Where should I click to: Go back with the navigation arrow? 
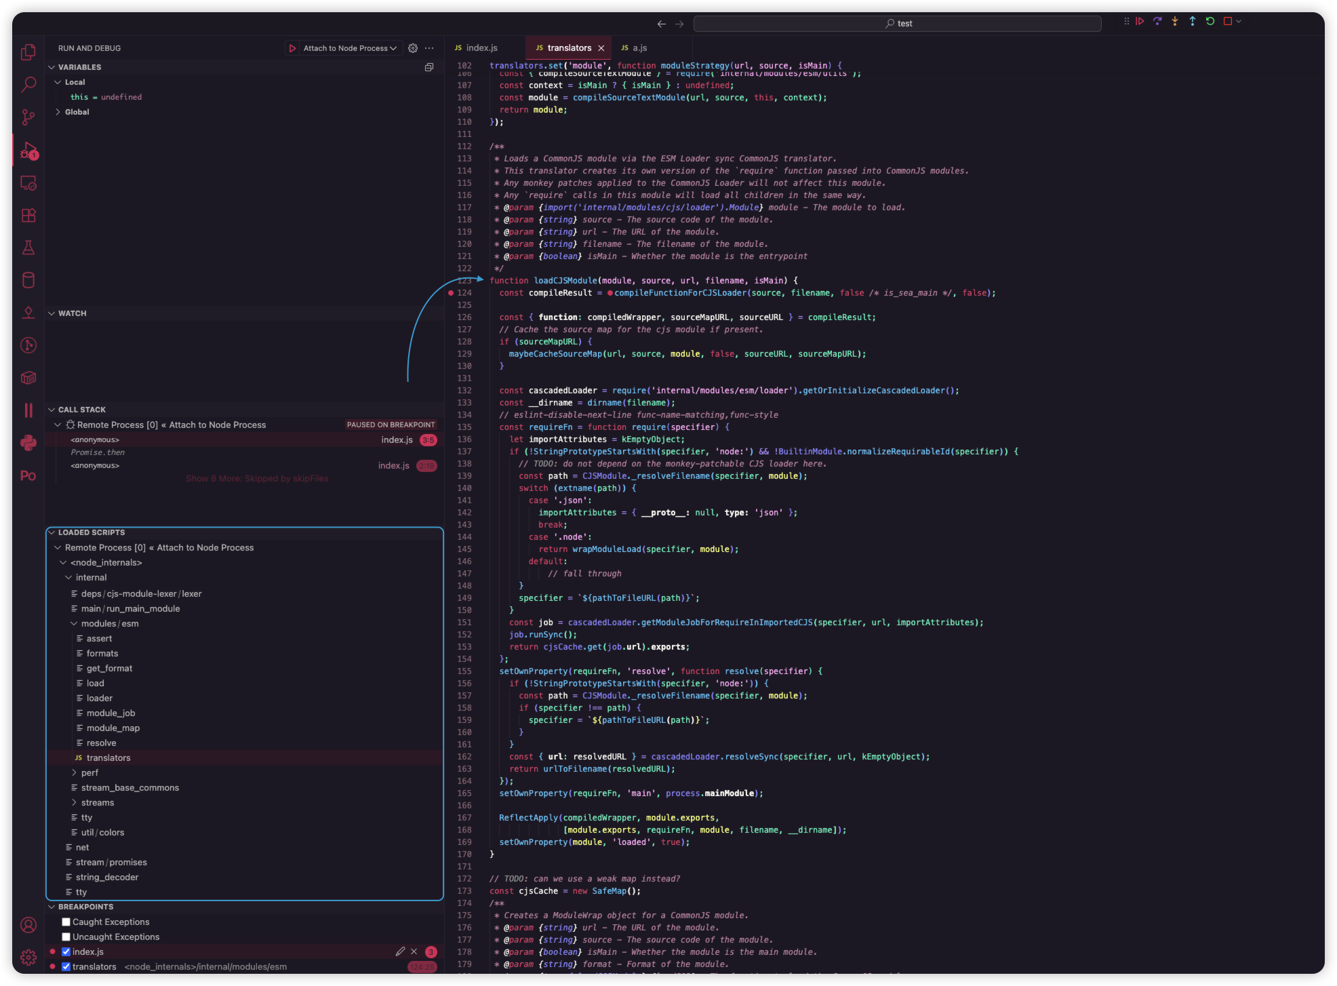click(x=662, y=24)
